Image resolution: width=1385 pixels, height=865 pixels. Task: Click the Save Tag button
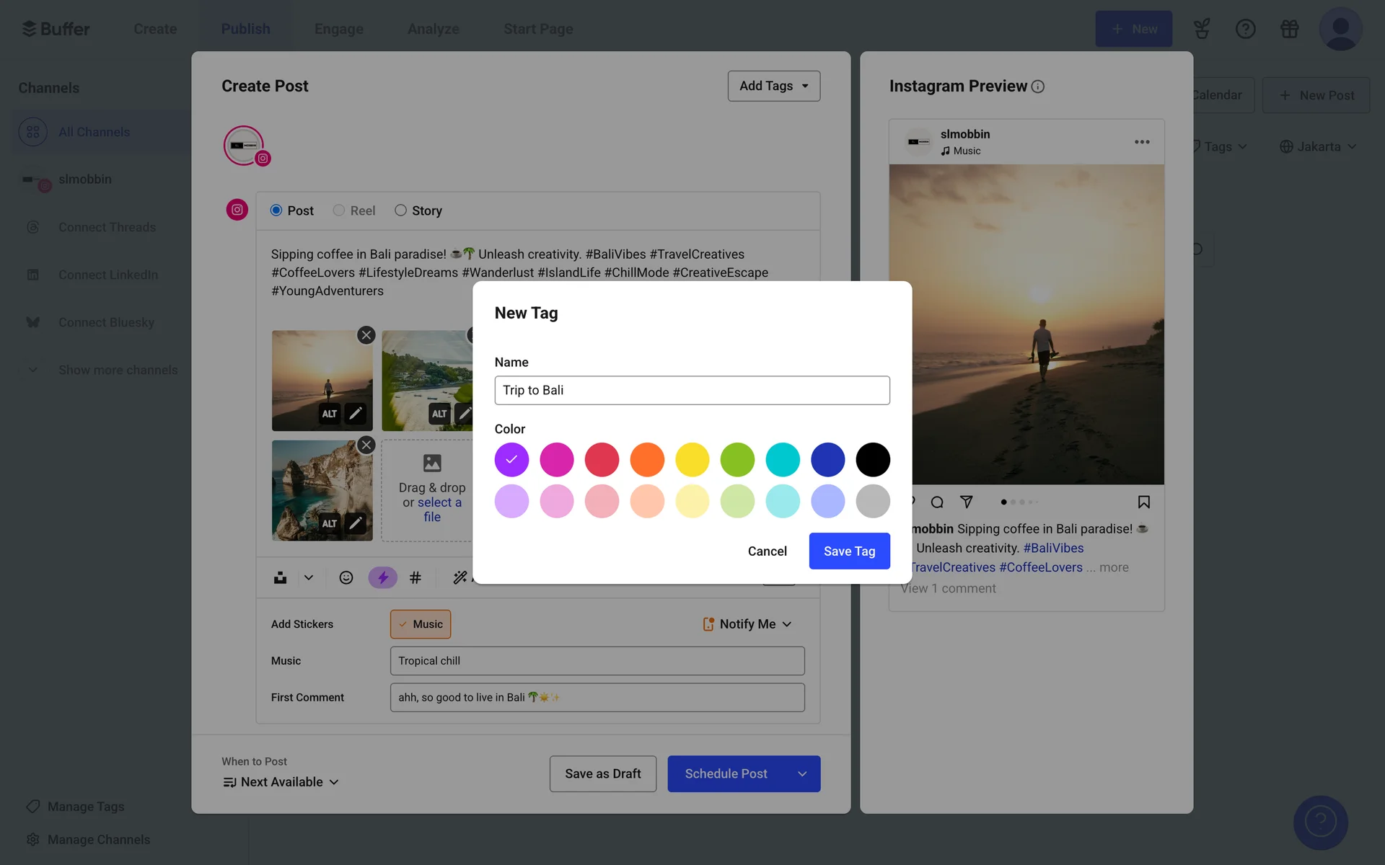tap(849, 551)
